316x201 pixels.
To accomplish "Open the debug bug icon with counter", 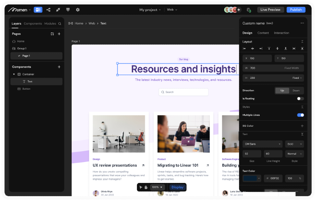I will point(249,10).
